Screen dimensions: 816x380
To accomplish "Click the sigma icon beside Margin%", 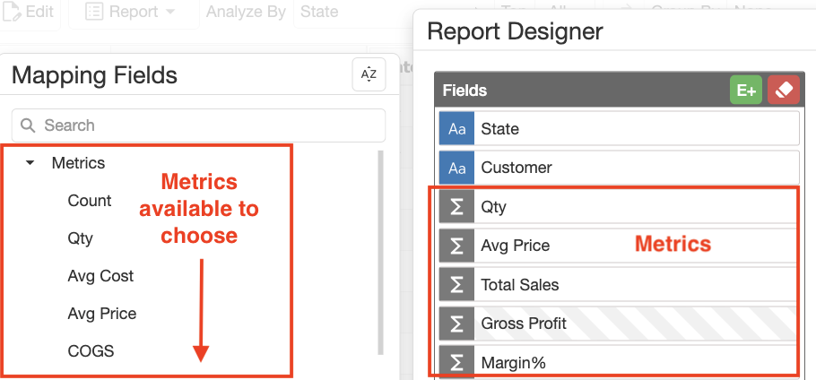I will (x=457, y=362).
